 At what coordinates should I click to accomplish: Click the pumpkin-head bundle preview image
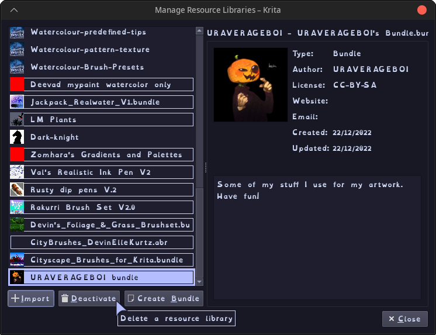[251, 85]
